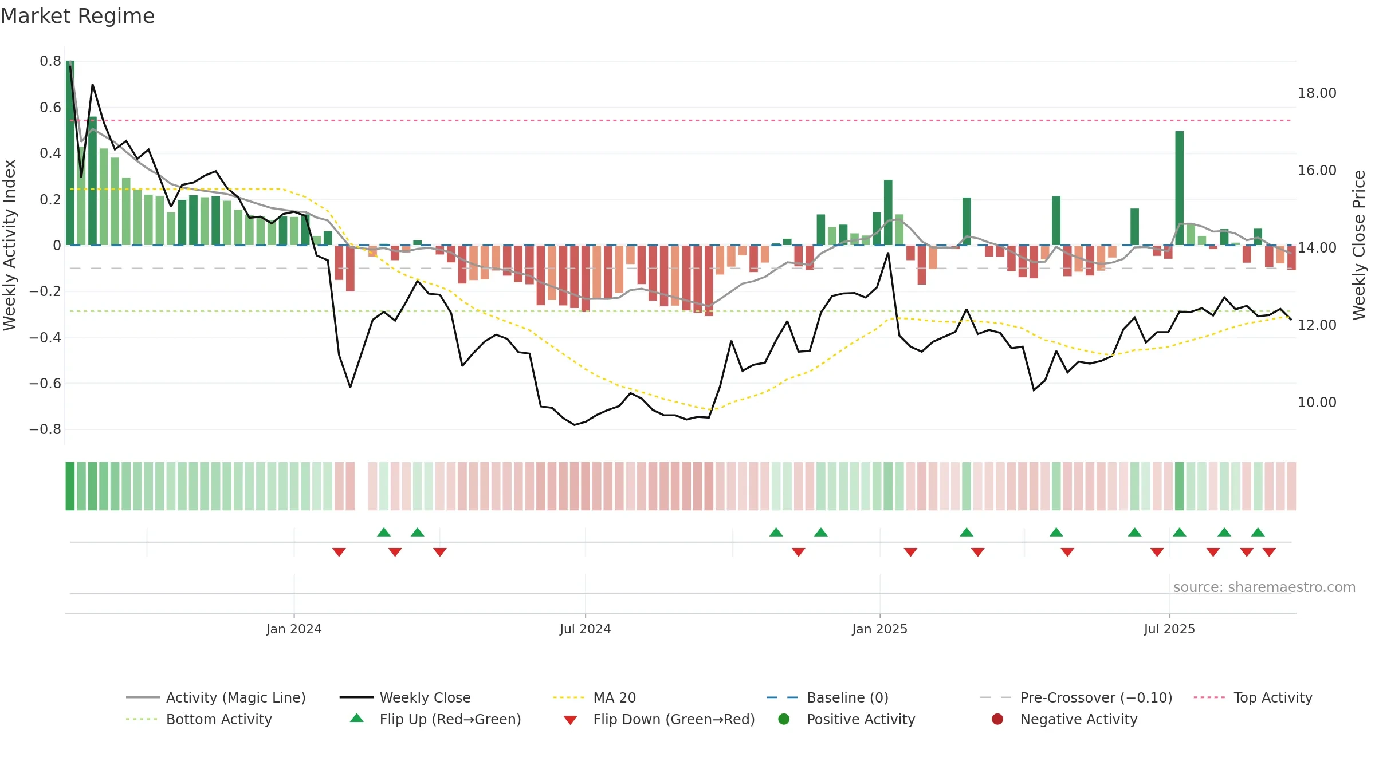
Task: Click the Jan 2025 x-axis label
Action: coord(879,629)
